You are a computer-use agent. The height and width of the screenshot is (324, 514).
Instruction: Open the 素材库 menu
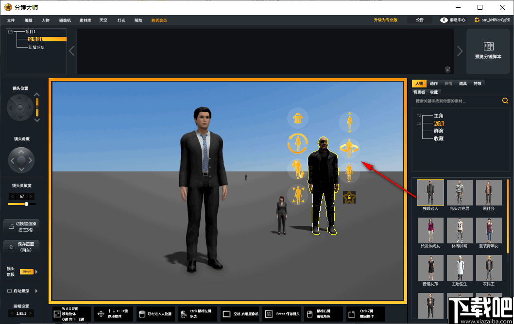point(86,20)
